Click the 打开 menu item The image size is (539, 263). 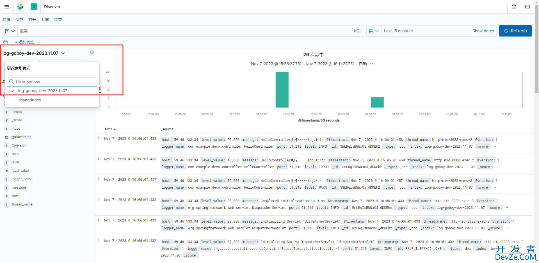point(32,20)
